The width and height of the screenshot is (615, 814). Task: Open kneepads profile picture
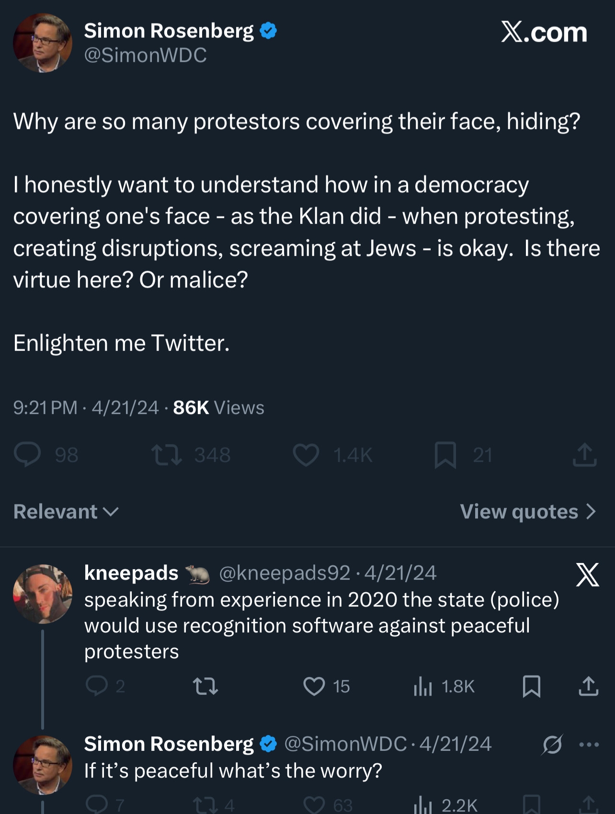[43, 594]
